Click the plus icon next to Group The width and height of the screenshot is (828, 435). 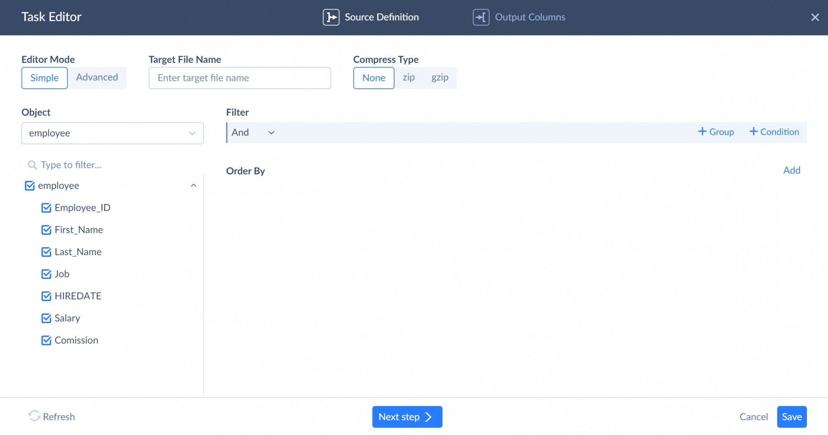point(703,132)
